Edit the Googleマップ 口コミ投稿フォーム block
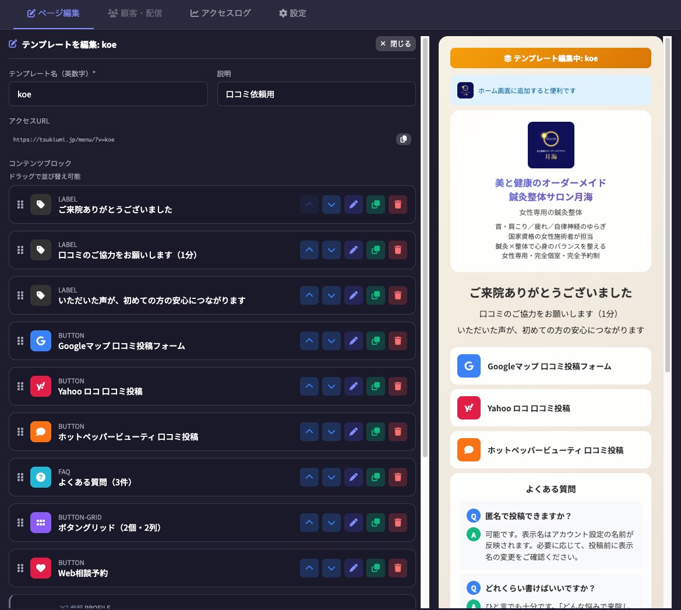 pos(354,341)
